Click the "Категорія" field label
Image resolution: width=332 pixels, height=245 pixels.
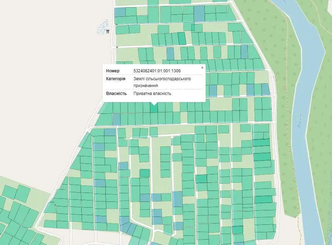[116, 79]
